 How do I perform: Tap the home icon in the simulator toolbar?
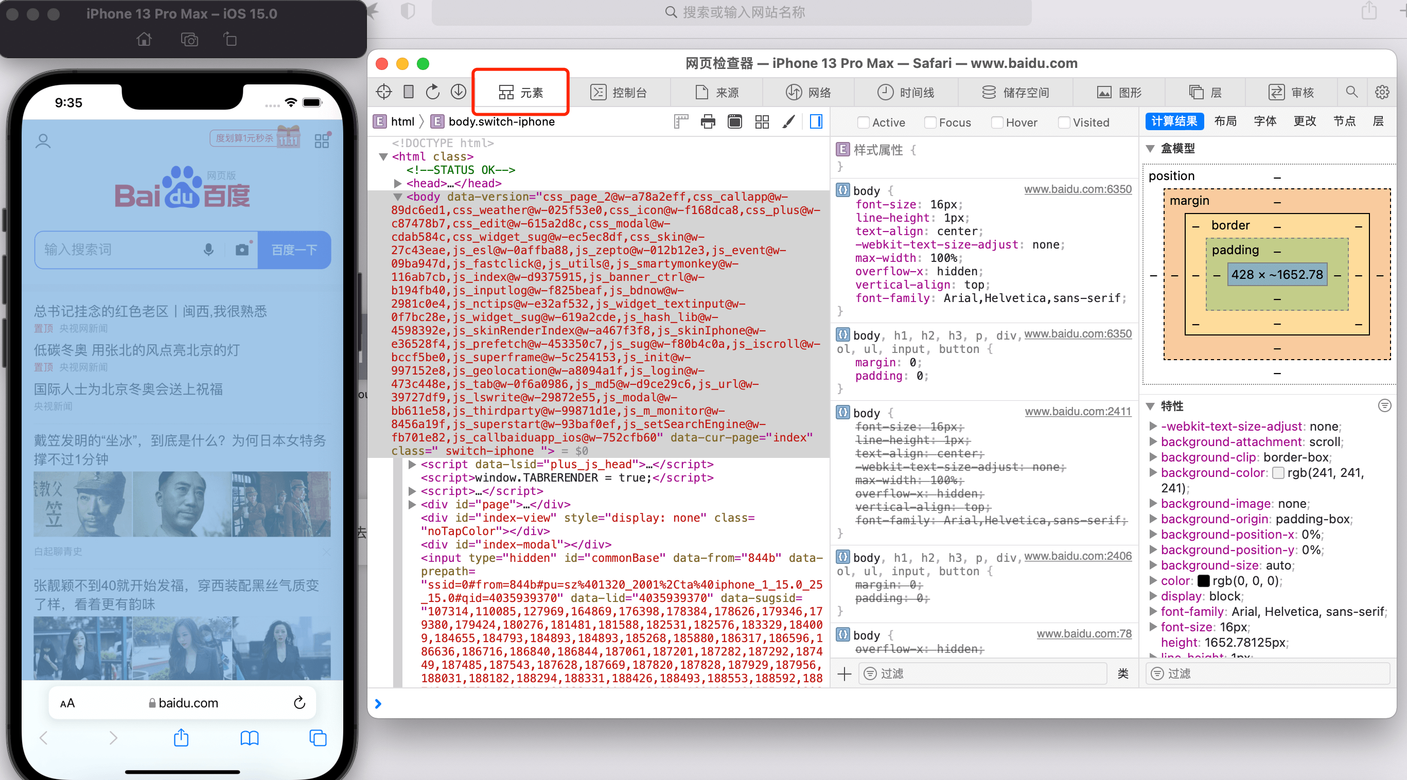coord(144,39)
